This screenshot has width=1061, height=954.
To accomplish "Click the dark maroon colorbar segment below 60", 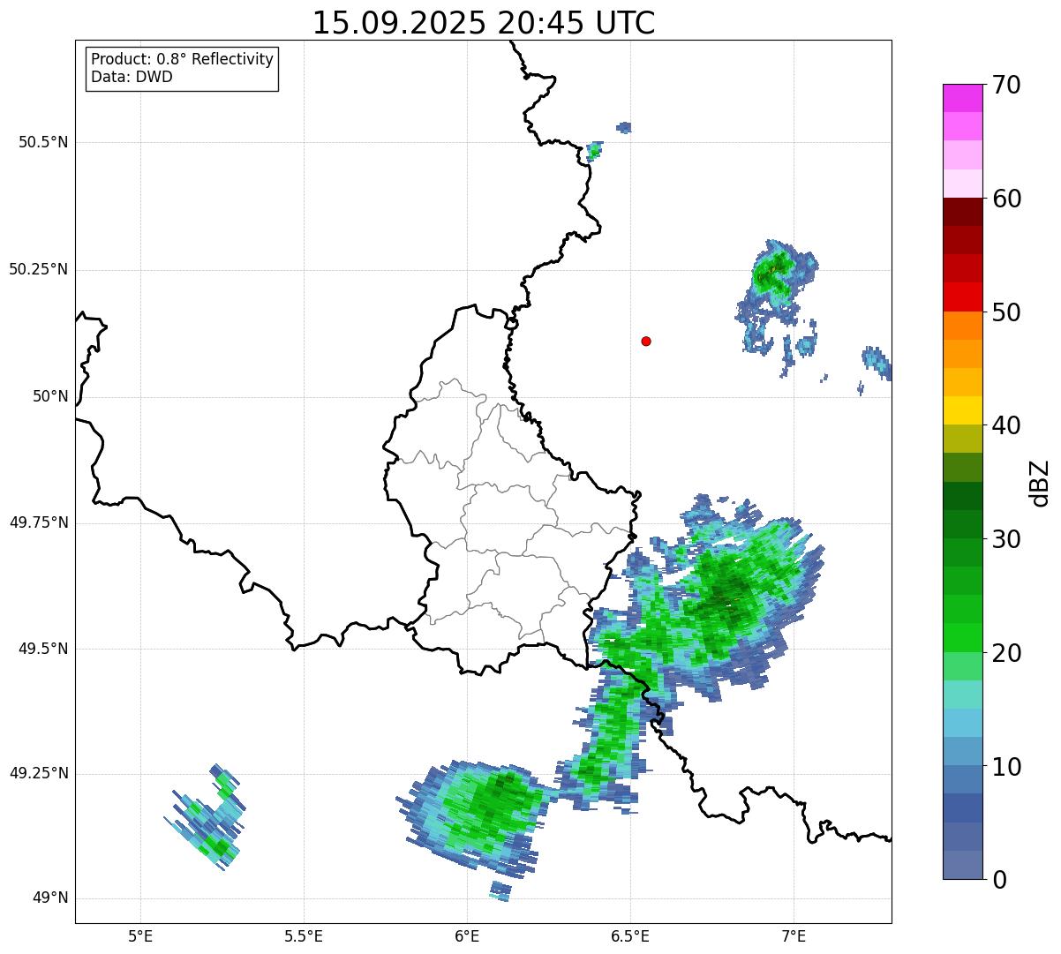I will pos(962,212).
